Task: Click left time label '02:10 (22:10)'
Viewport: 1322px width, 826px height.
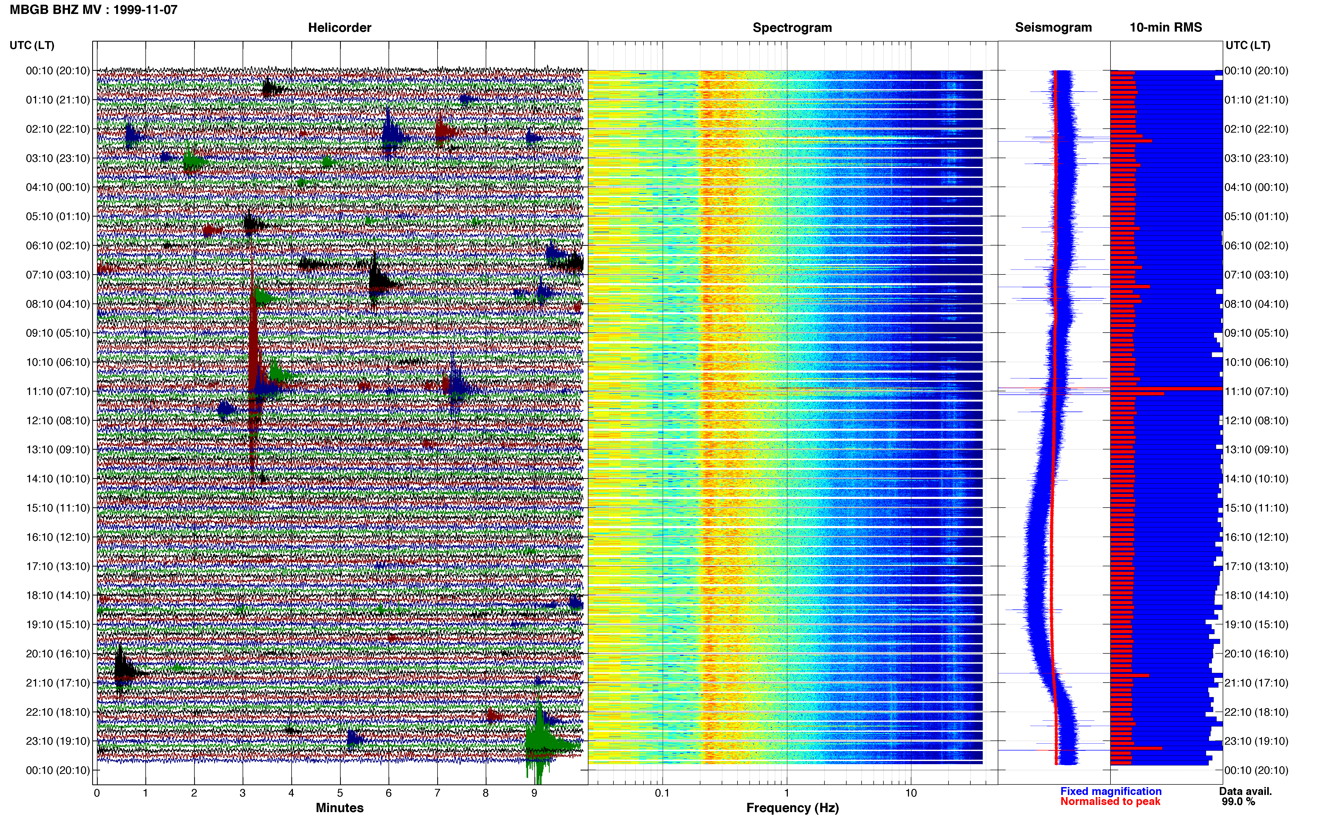Action: click(x=58, y=129)
